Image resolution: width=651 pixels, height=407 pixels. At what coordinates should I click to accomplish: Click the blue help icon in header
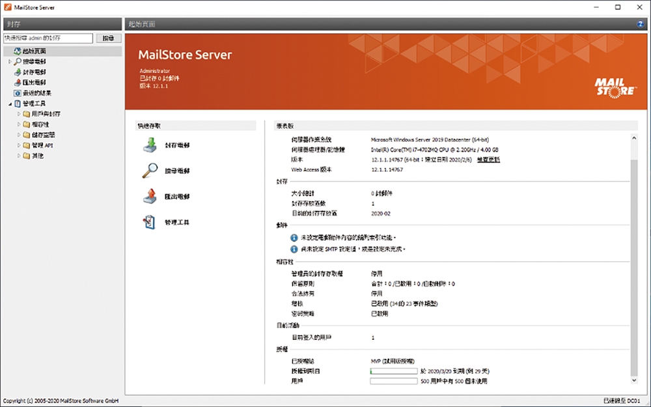pyautogui.click(x=640, y=24)
